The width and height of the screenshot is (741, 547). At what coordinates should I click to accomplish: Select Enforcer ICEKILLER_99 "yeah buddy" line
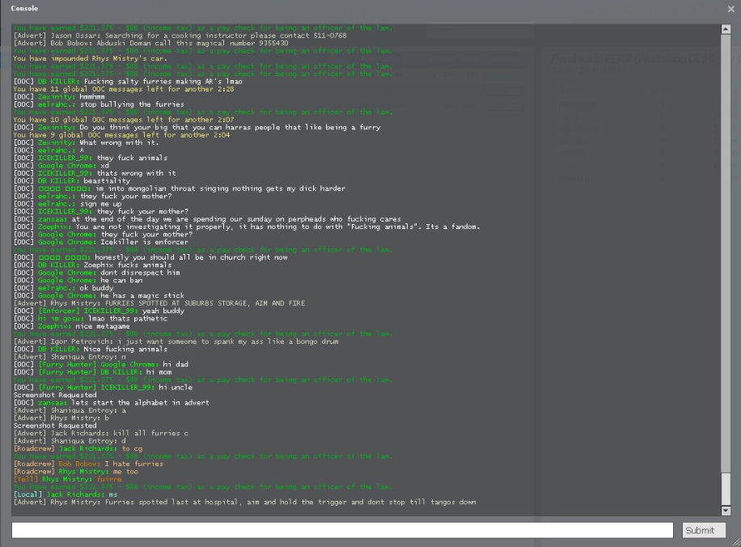coord(99,311)
